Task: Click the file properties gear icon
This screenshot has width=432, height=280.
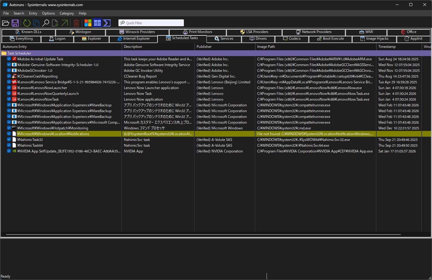Action: click(x=55, y=23)
